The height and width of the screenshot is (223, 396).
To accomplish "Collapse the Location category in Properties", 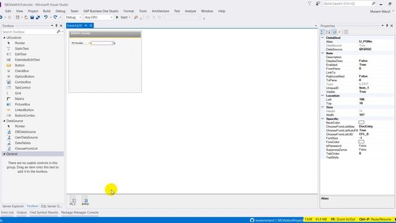I will (x=322, y=95).
